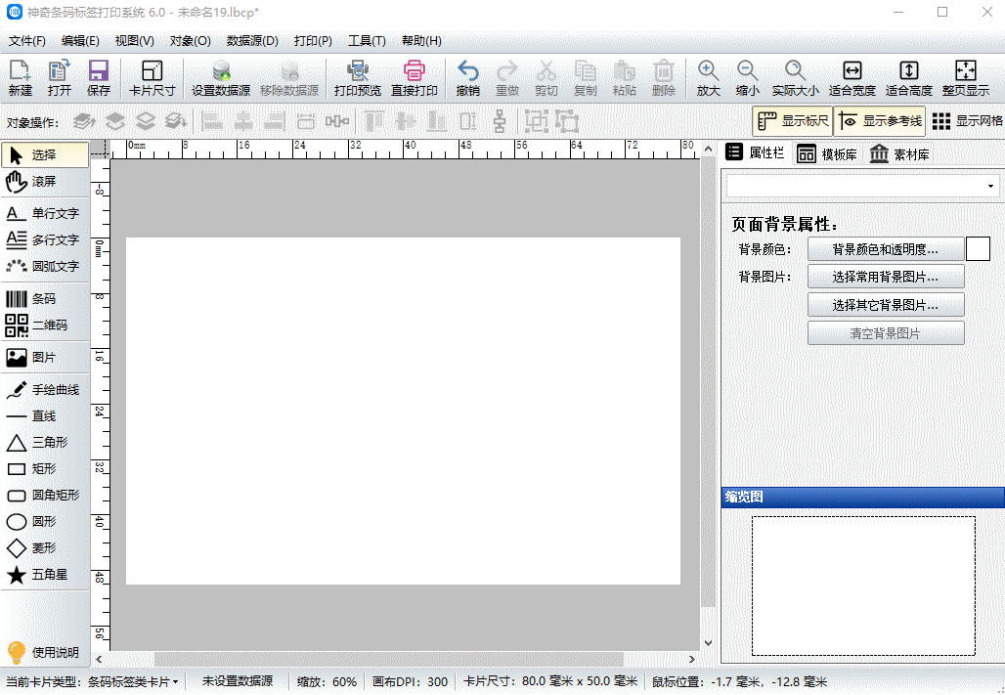Undo last action with 撤销
The width and height of the screenshot is (1005, 695).
[468, 78]
